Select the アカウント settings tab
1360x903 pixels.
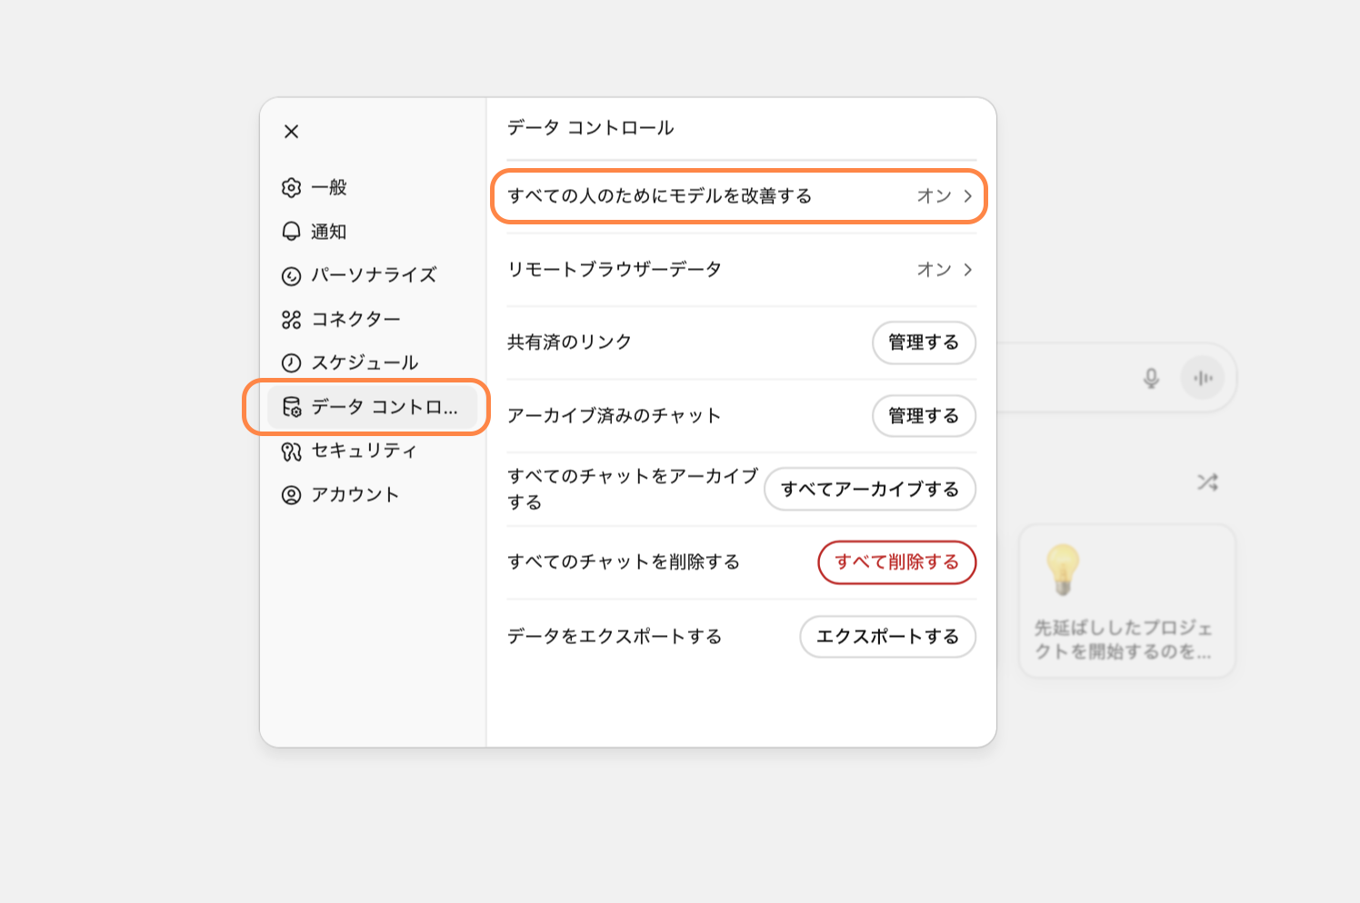pyautogui.click(x=355, y=493)
